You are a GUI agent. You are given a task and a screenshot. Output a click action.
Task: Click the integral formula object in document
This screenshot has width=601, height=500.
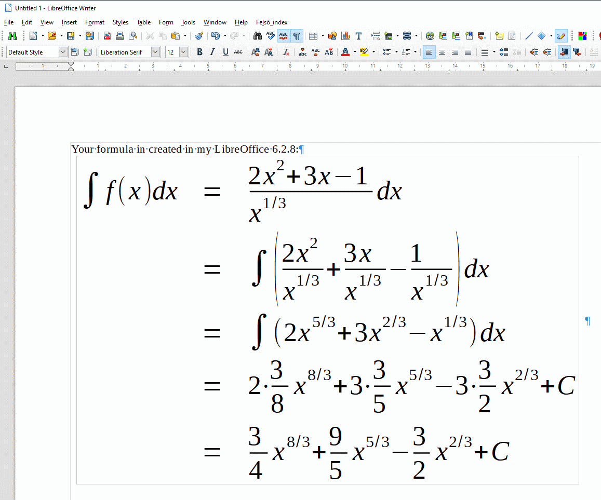click(327, 319)
